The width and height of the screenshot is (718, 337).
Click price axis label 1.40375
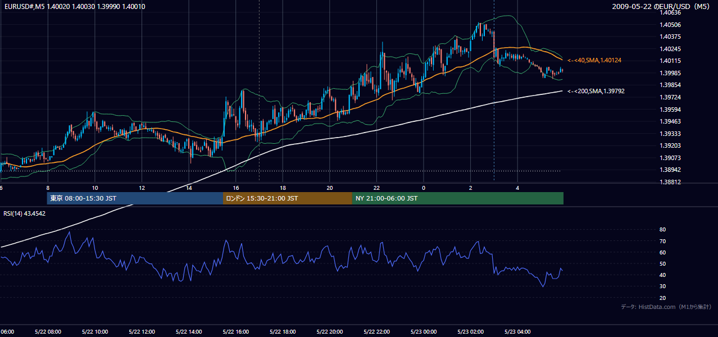point(670,37)
